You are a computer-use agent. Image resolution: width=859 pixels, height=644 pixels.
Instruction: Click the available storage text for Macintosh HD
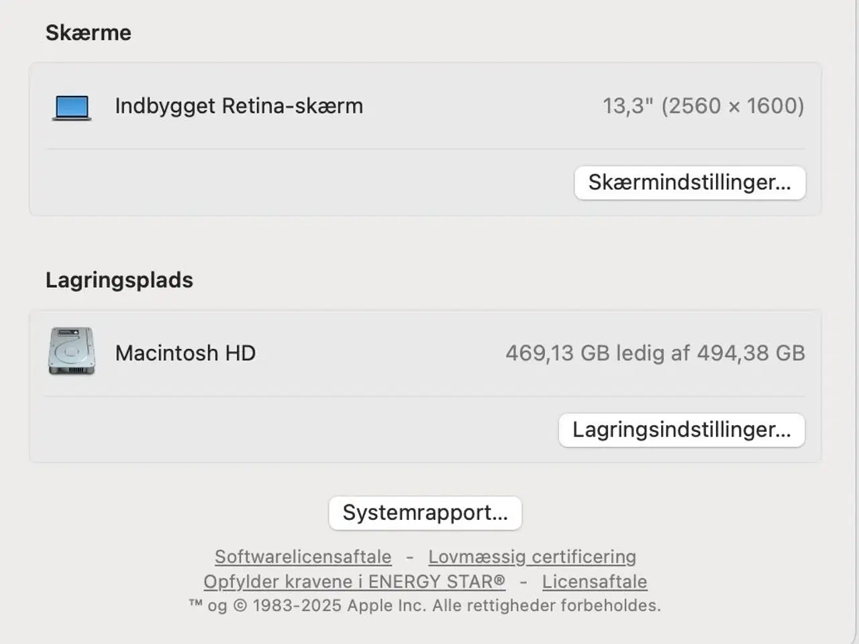[x=656, y=354]
